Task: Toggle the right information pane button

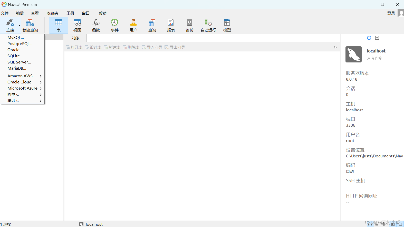Action: point(400,224)
